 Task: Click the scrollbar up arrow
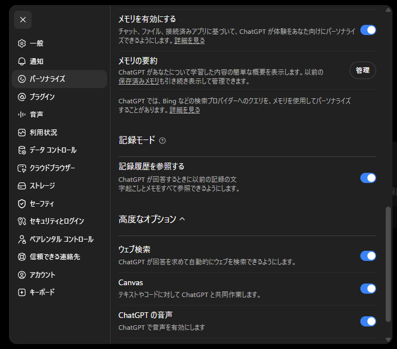[x=388, y=10]
